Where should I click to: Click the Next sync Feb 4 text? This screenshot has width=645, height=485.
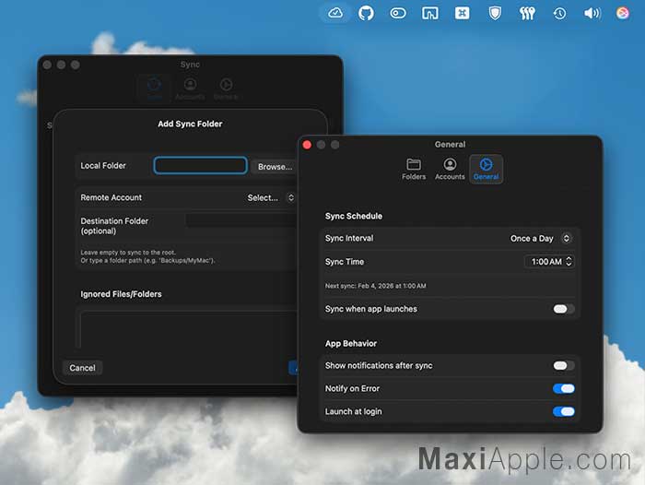376,286
